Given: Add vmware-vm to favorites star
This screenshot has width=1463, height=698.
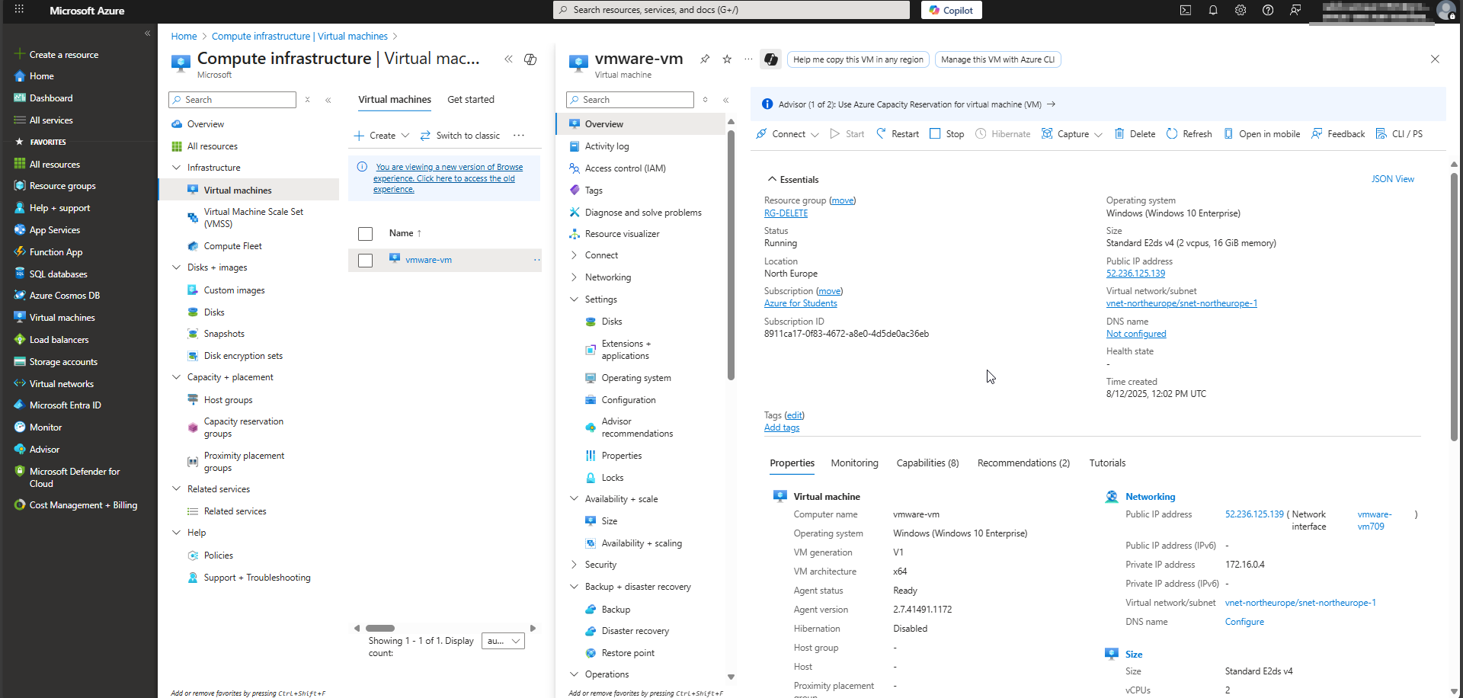Looking at the screenshot, I should [x=727, y=59].
